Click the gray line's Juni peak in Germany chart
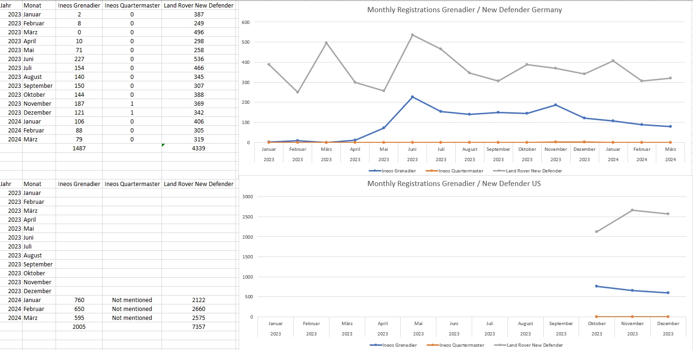693x350 pixels. (412, 35)
